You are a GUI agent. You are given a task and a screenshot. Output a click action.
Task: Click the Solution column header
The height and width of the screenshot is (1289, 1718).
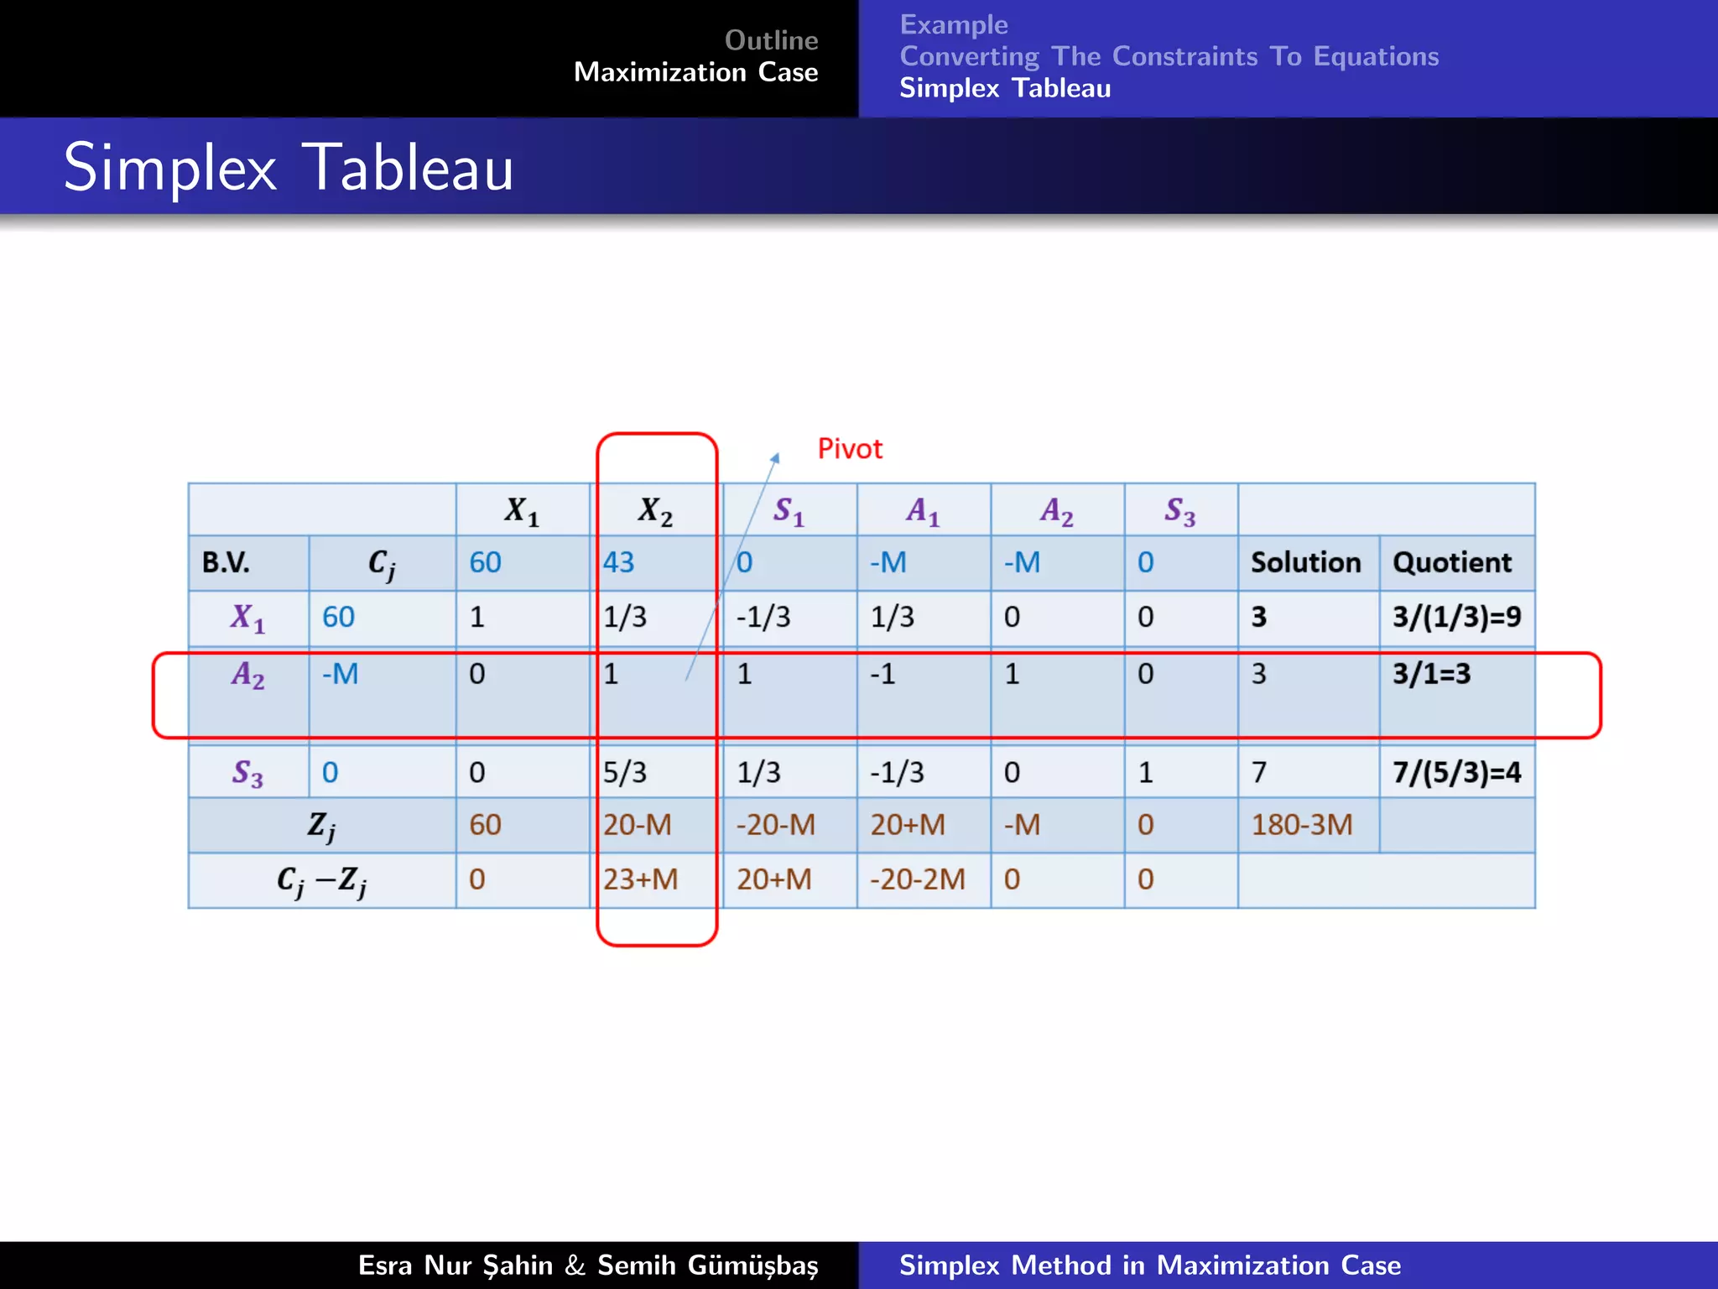pos(1305,562)
